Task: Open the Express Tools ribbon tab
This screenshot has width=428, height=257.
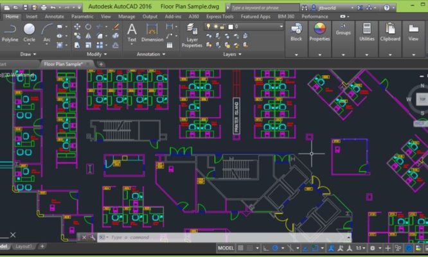Action: pos(218,16)
